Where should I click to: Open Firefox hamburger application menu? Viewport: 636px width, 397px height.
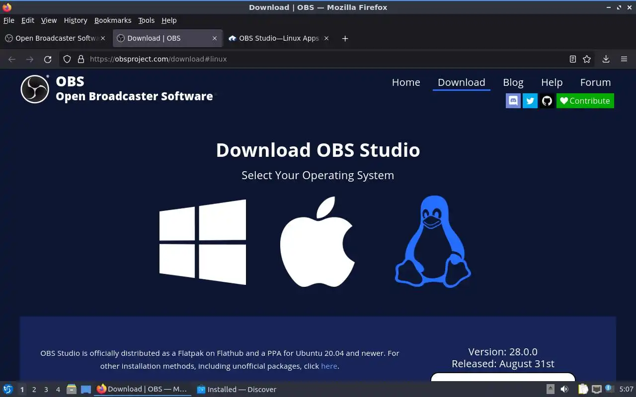[624, 59]
